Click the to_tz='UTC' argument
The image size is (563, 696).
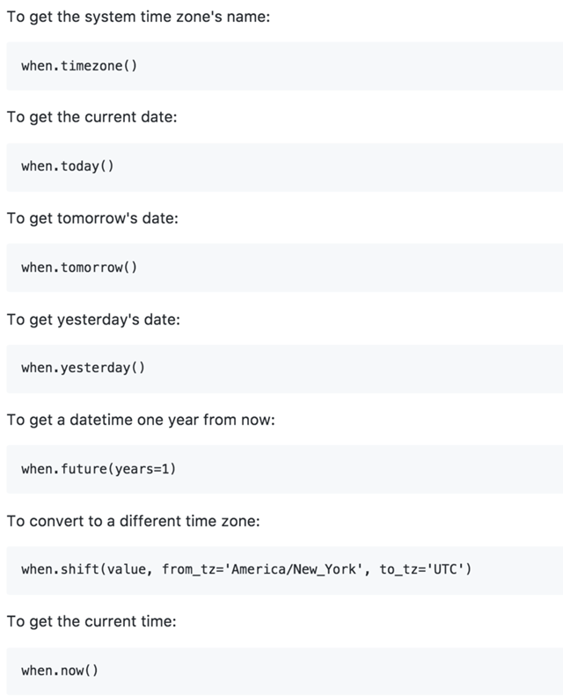427,569
